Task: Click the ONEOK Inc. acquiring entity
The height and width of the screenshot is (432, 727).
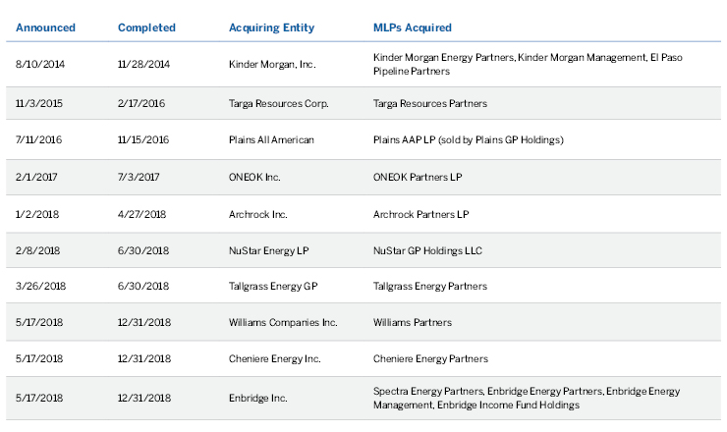Action: coord(254,177)
